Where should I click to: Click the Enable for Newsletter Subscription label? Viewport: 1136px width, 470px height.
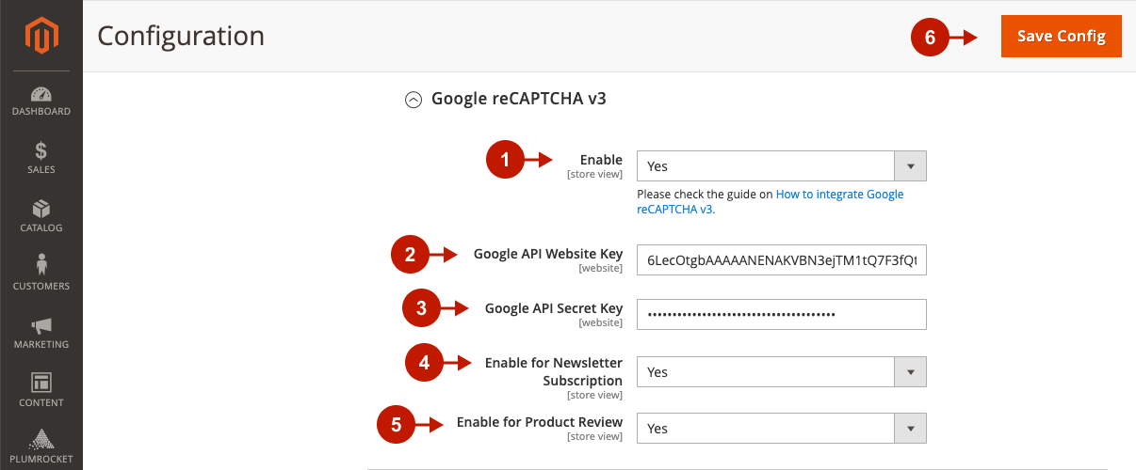tap(554, 372)
